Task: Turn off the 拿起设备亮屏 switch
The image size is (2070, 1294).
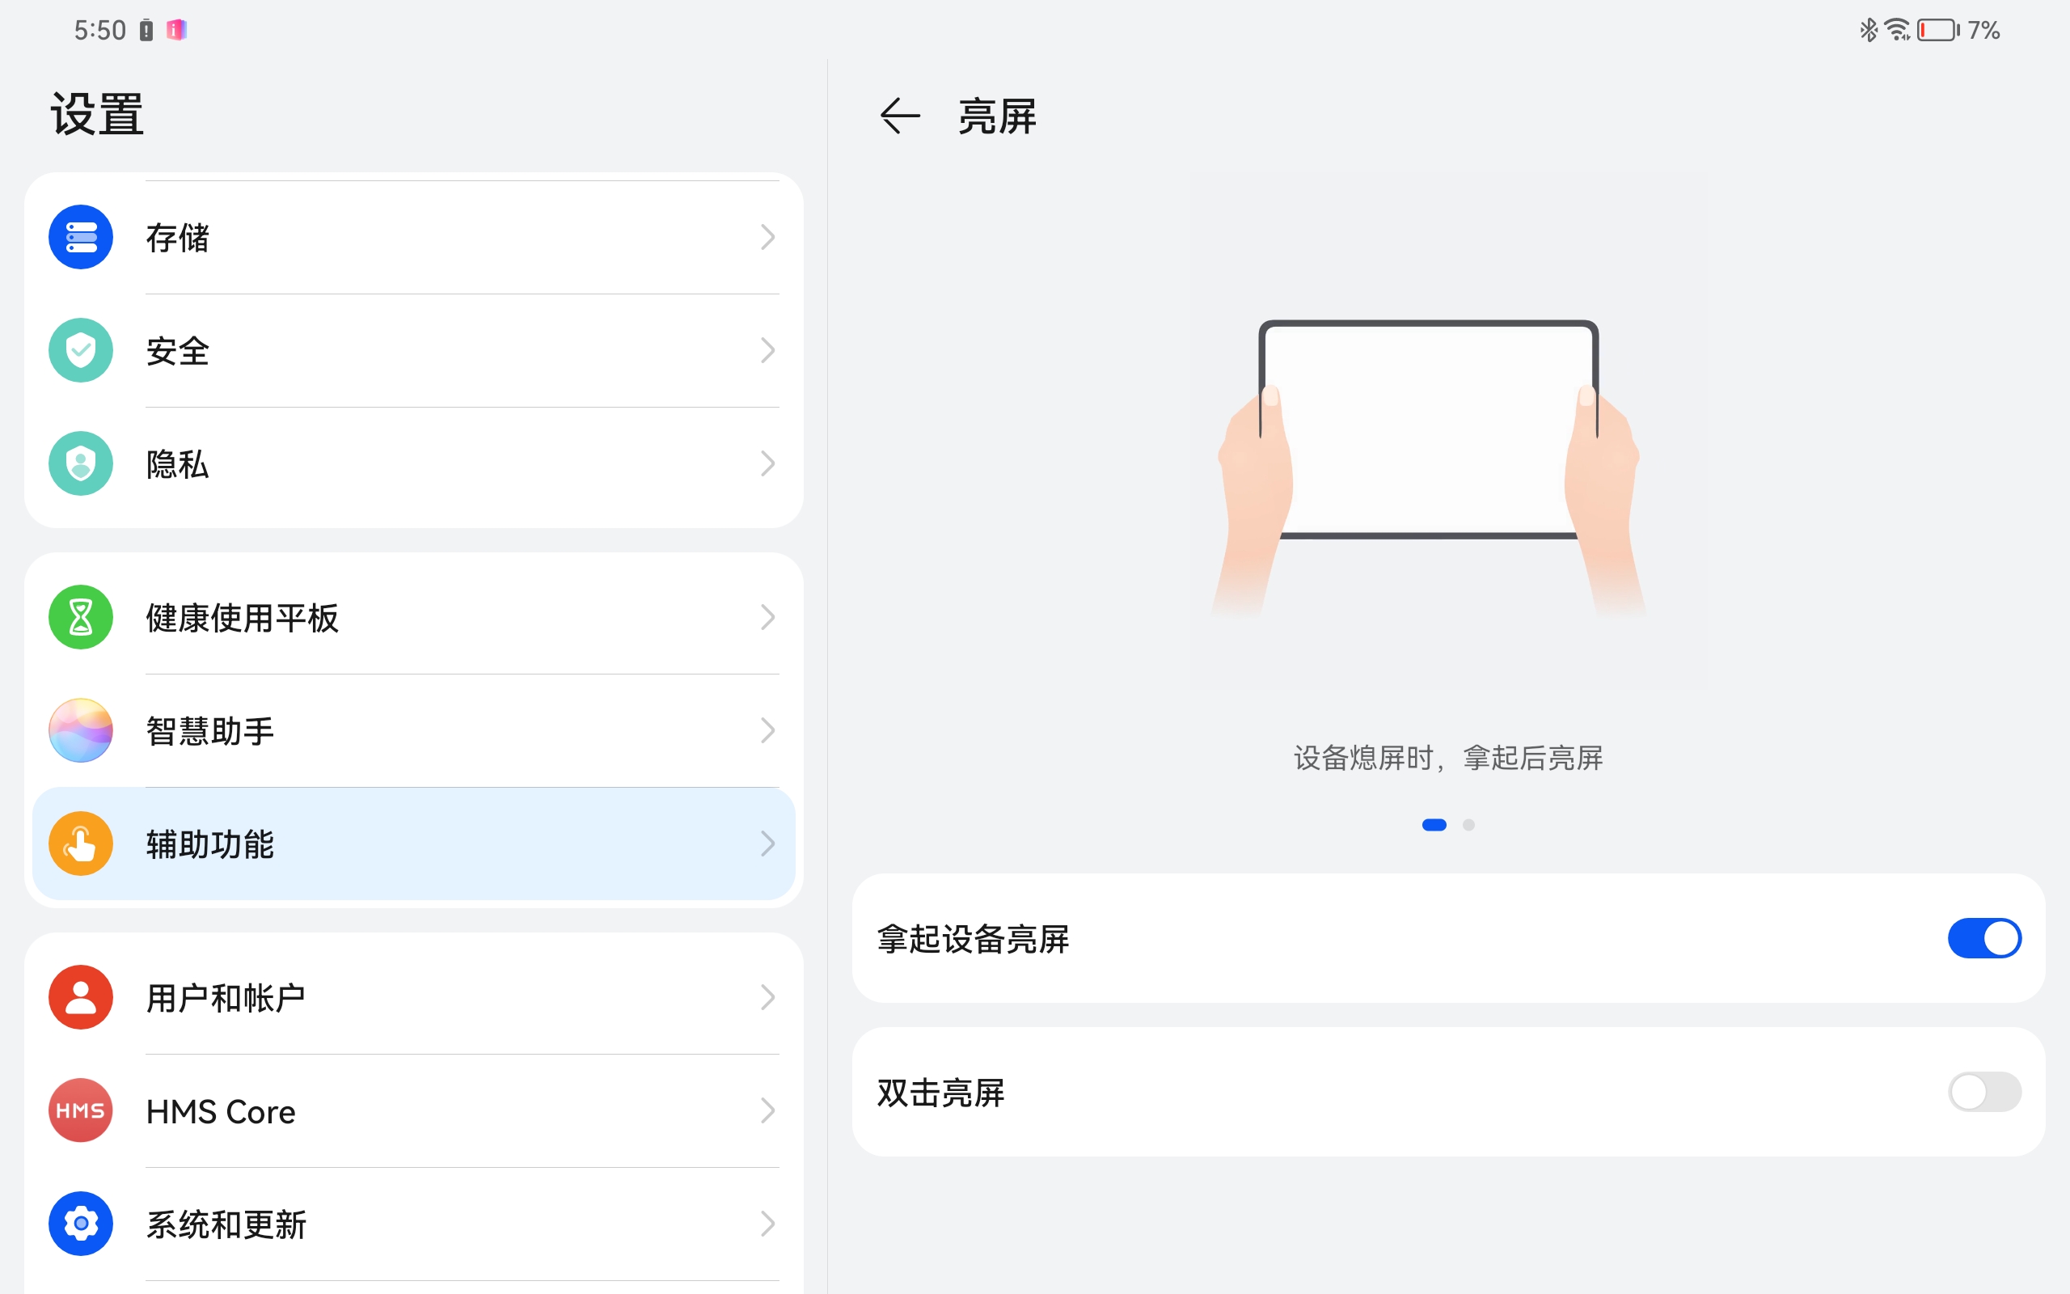Action: 1983,938
